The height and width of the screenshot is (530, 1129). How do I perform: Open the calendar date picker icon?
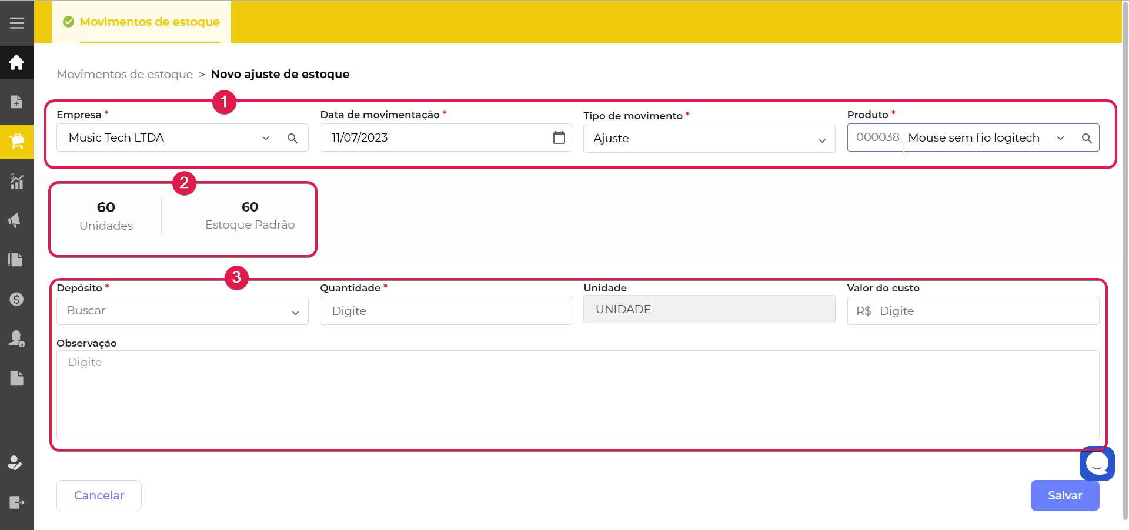tap(559, 137)
